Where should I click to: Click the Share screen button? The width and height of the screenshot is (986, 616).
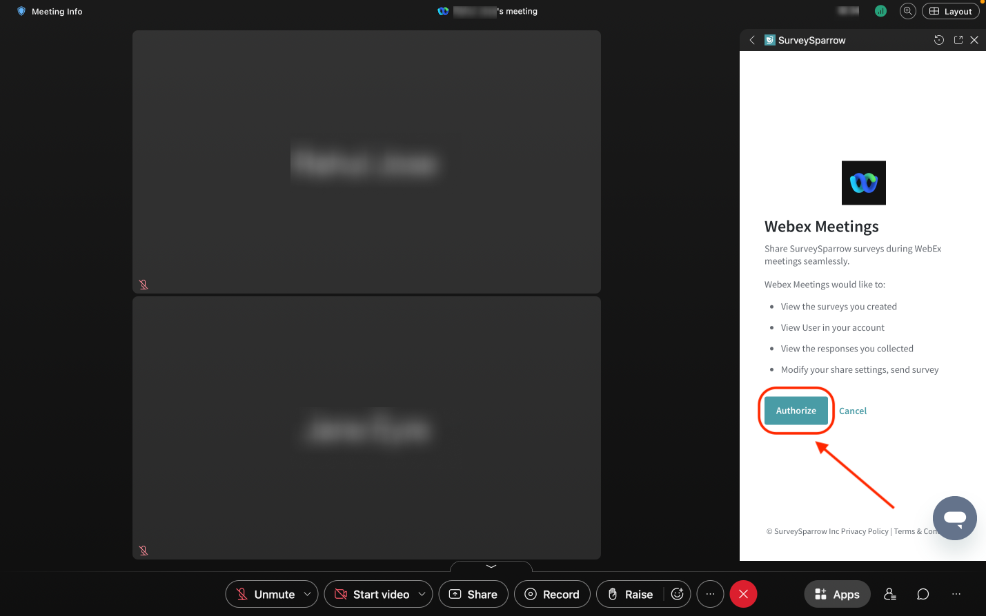coord(473,594)
